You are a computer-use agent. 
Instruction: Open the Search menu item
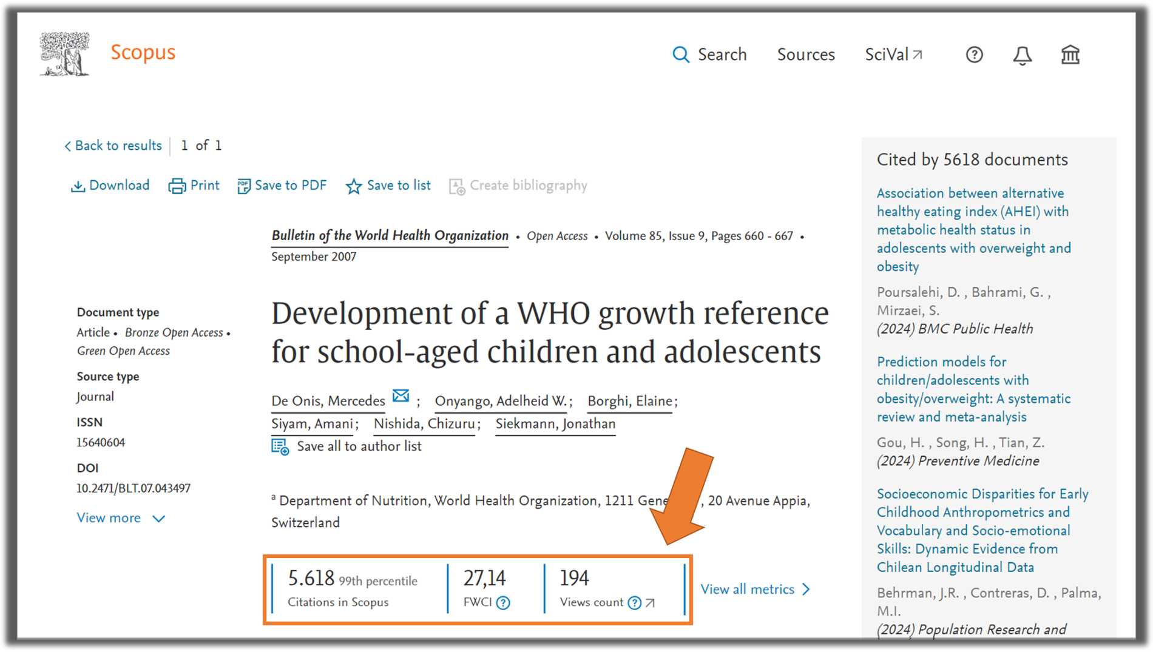tap(722, 55)
